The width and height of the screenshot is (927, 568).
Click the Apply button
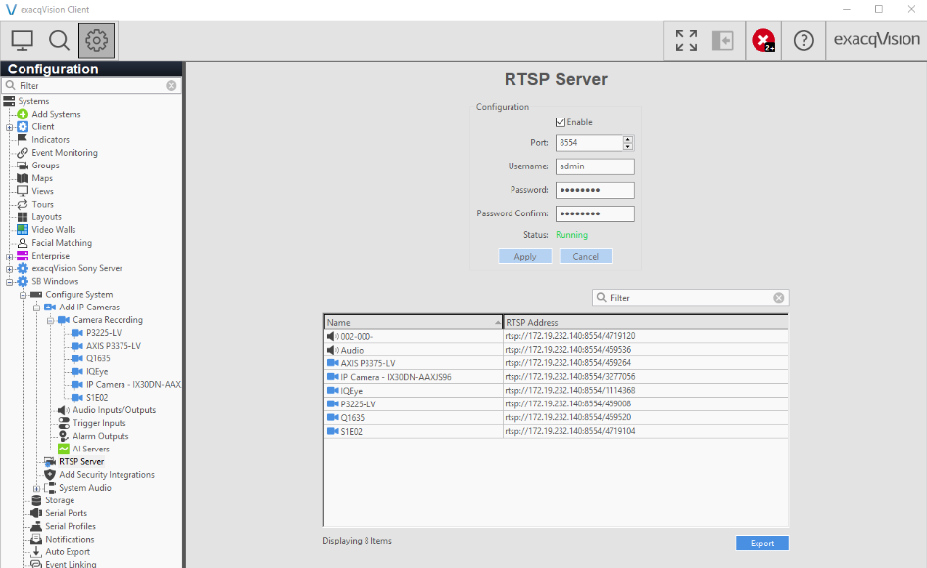point(525,257)
